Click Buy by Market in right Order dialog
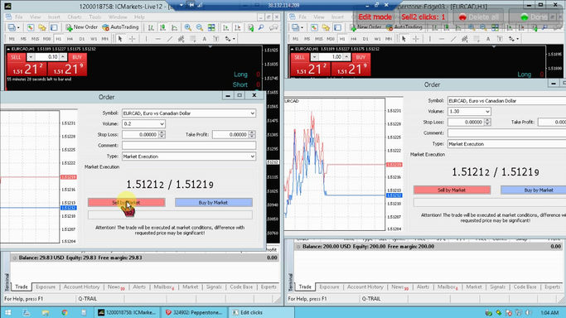This screenshot has height=318, width=566. tap(534, 190)
